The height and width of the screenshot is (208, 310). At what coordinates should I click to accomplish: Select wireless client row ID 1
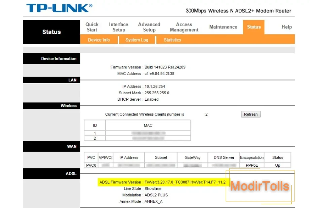click(x=95, y=133)
